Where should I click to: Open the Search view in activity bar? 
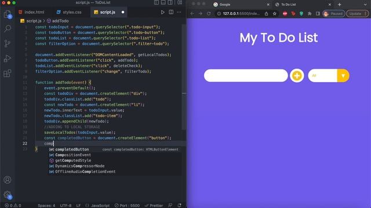point(8,29)
